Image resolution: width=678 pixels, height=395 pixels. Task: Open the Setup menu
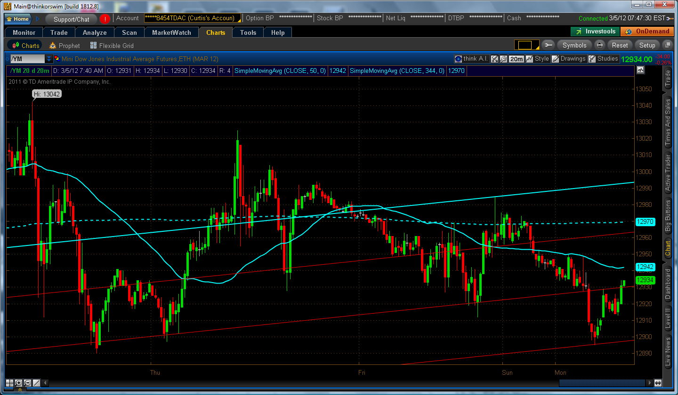click(x=647, y=45)
